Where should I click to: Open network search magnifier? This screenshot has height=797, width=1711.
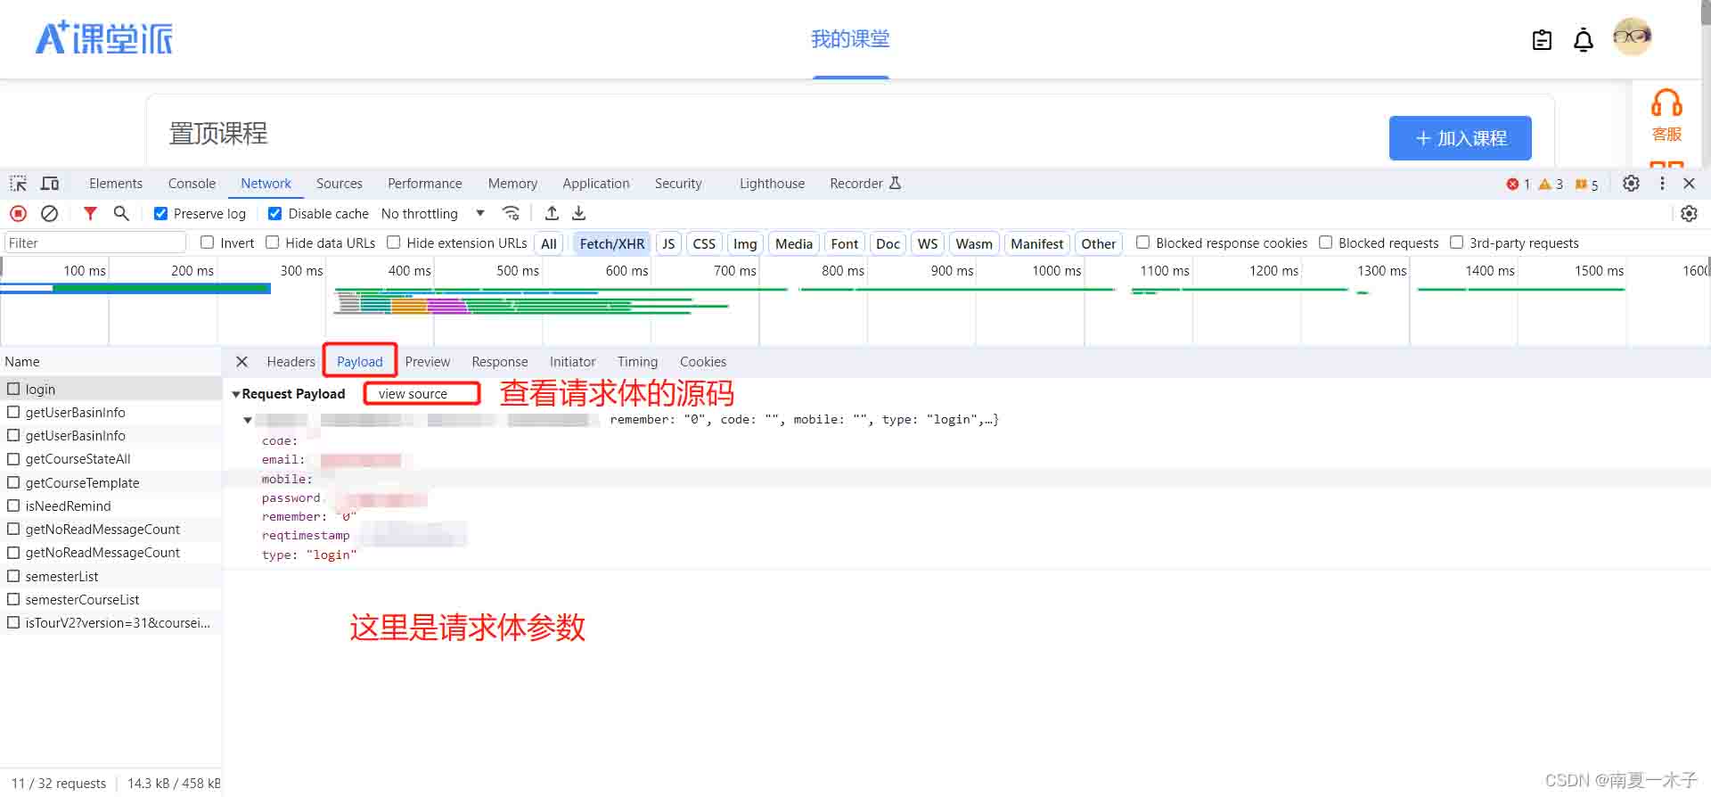click(x=121, y=214)
